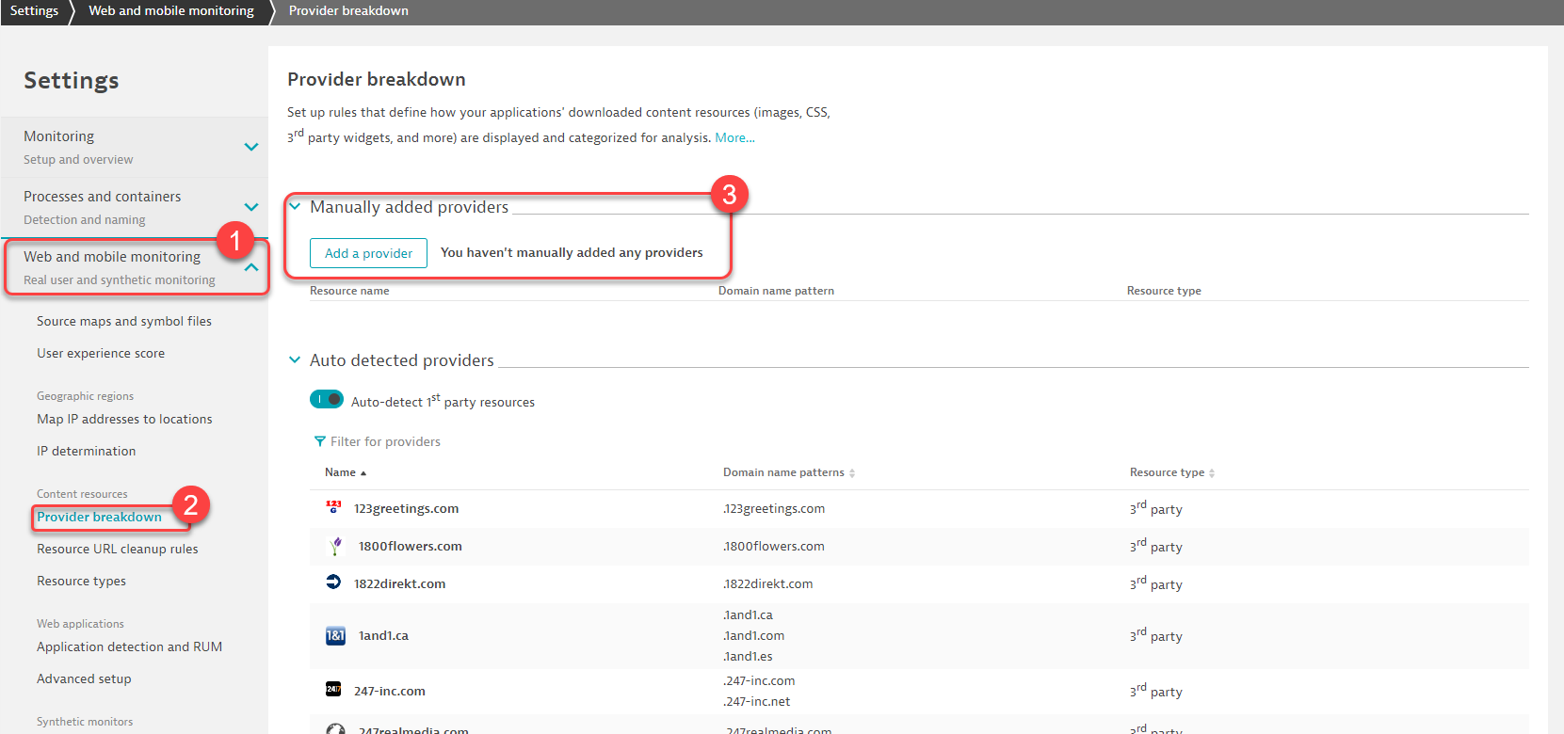Go to Settings in the breadcrumb
The width and height of the screenshot is (1564, 734).
(x=34, y=10)
